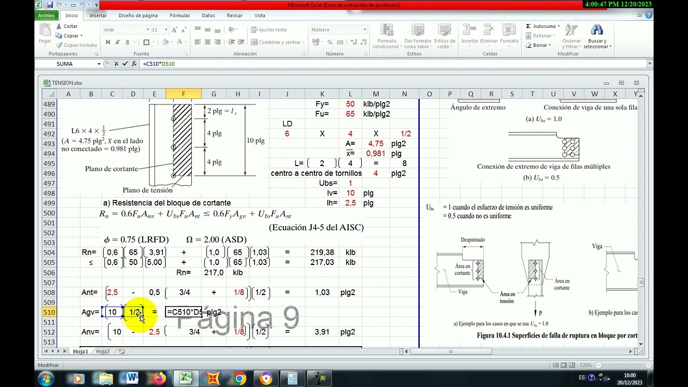Open the Autosuma dropdown arrow

click(x=558, y=26)
